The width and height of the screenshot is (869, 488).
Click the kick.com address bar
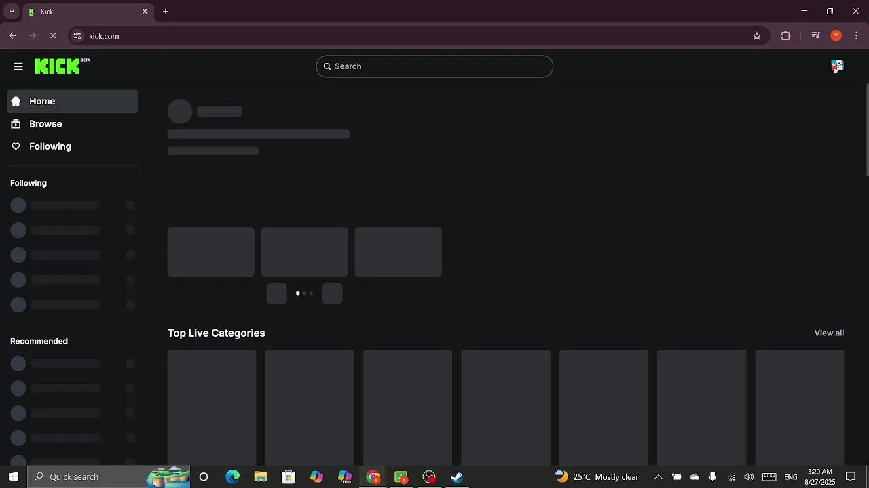pos(418,36)
